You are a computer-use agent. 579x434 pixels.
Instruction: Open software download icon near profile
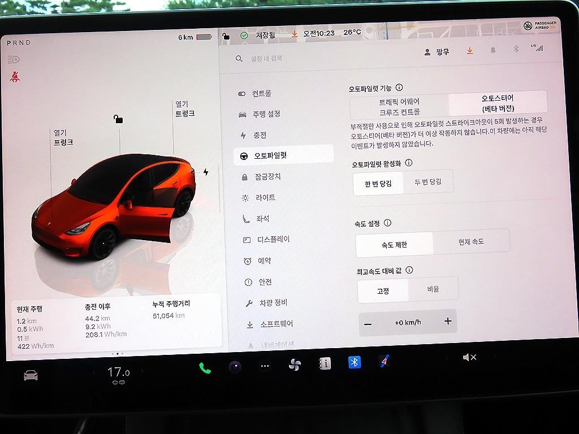click(x=470, y=50)
